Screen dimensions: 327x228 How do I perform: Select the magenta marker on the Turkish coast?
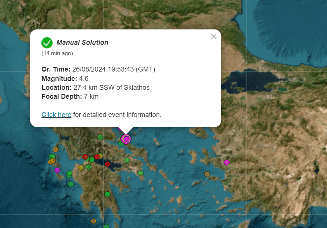(x=226, y=162)
